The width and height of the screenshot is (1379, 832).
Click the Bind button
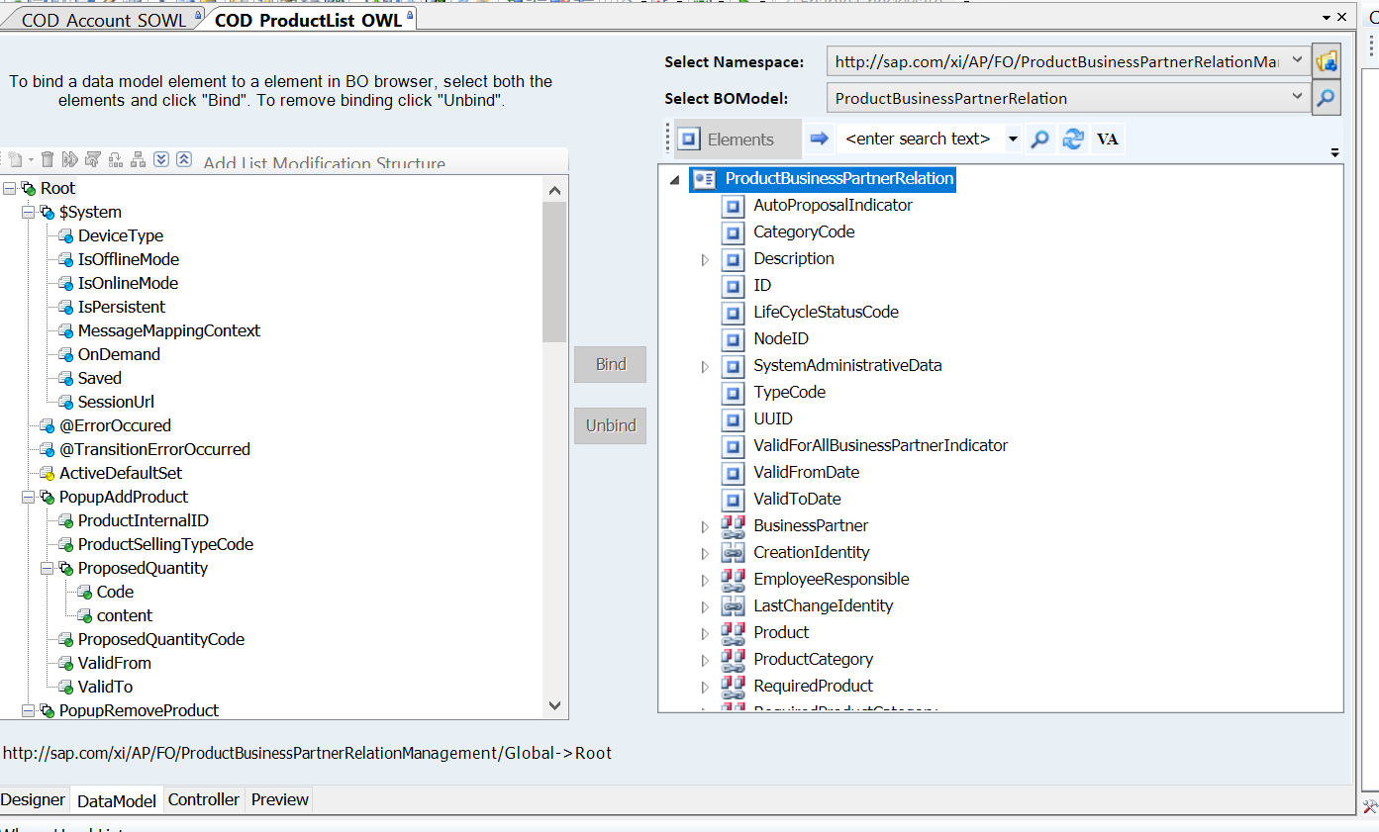(611, 364)
